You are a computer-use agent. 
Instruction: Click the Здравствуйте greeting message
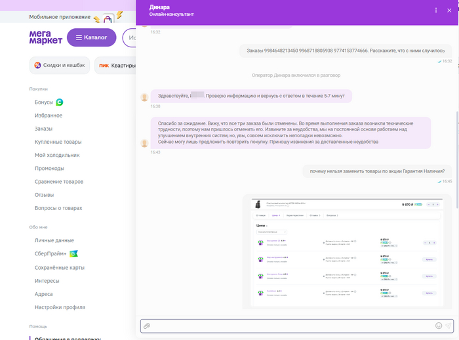[x=251, y=96]
